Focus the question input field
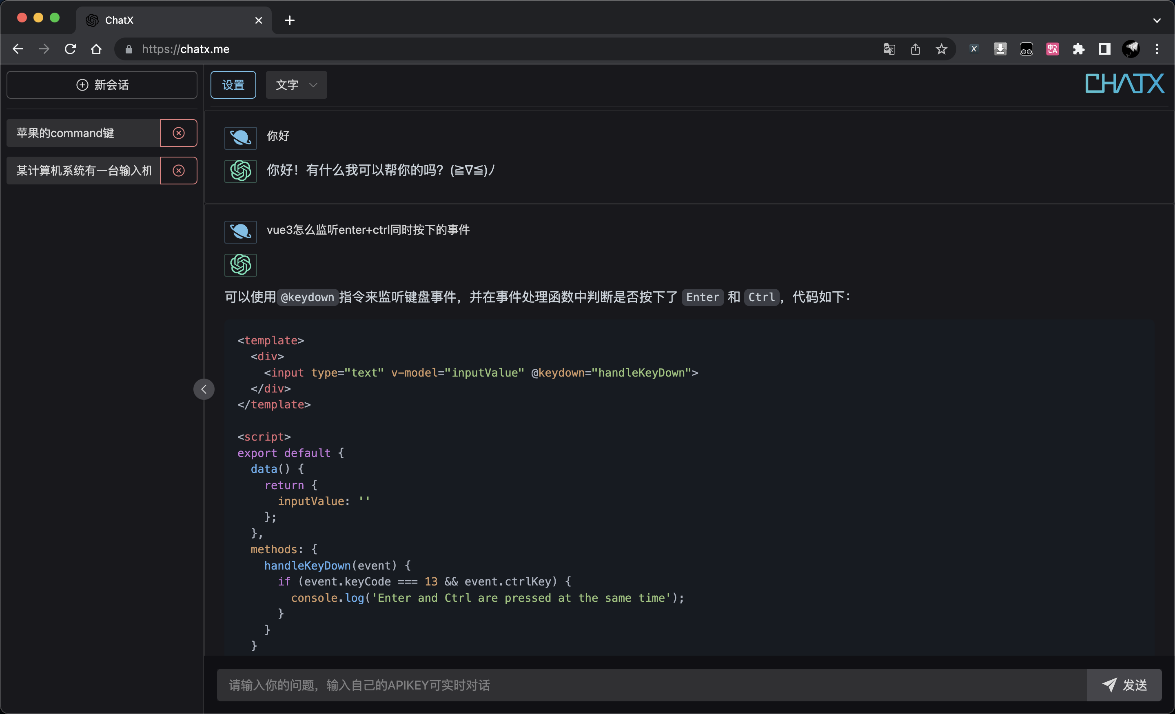1175x714 pixels. coord(652,685)
